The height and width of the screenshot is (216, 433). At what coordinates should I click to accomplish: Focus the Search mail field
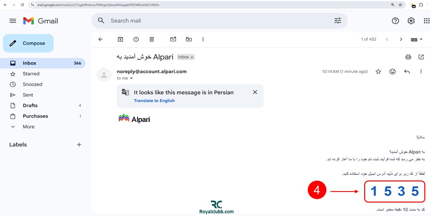click(219, 21)
